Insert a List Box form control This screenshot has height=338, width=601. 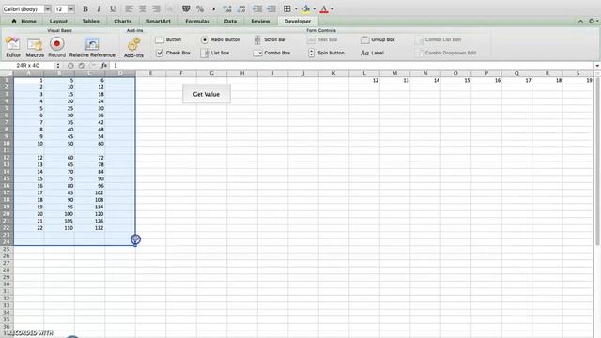point(215,53)
